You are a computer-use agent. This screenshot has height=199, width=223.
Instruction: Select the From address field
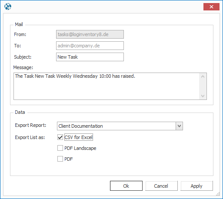tap(90, 34)
